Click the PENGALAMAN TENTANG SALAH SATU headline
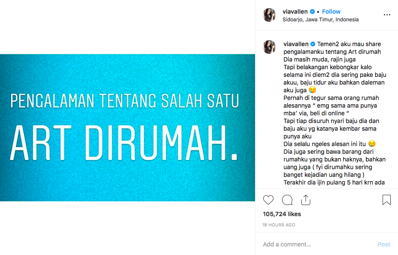The image size is (398, 255). [x=125, y=101]
